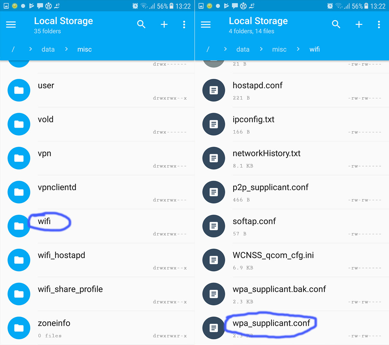The width and height of the screenshot is (389, 345).
Task: Tap the 466 B size of p2p_supplicant.conf
Action: point(241,200)
